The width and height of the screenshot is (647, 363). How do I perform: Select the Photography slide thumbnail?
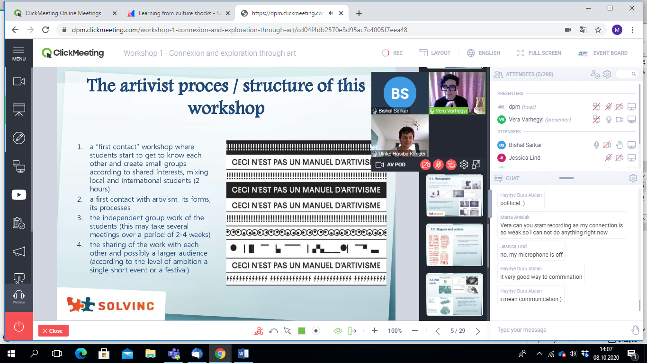455,196
